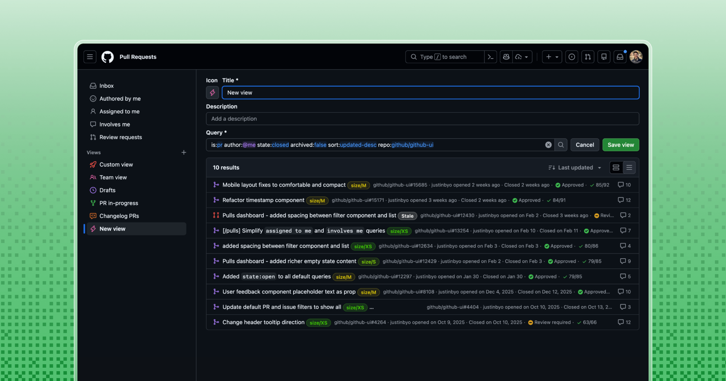The image size is (726, 381).
Task: Open Review requests in sidebar
Action: click(x=136, y=137)
